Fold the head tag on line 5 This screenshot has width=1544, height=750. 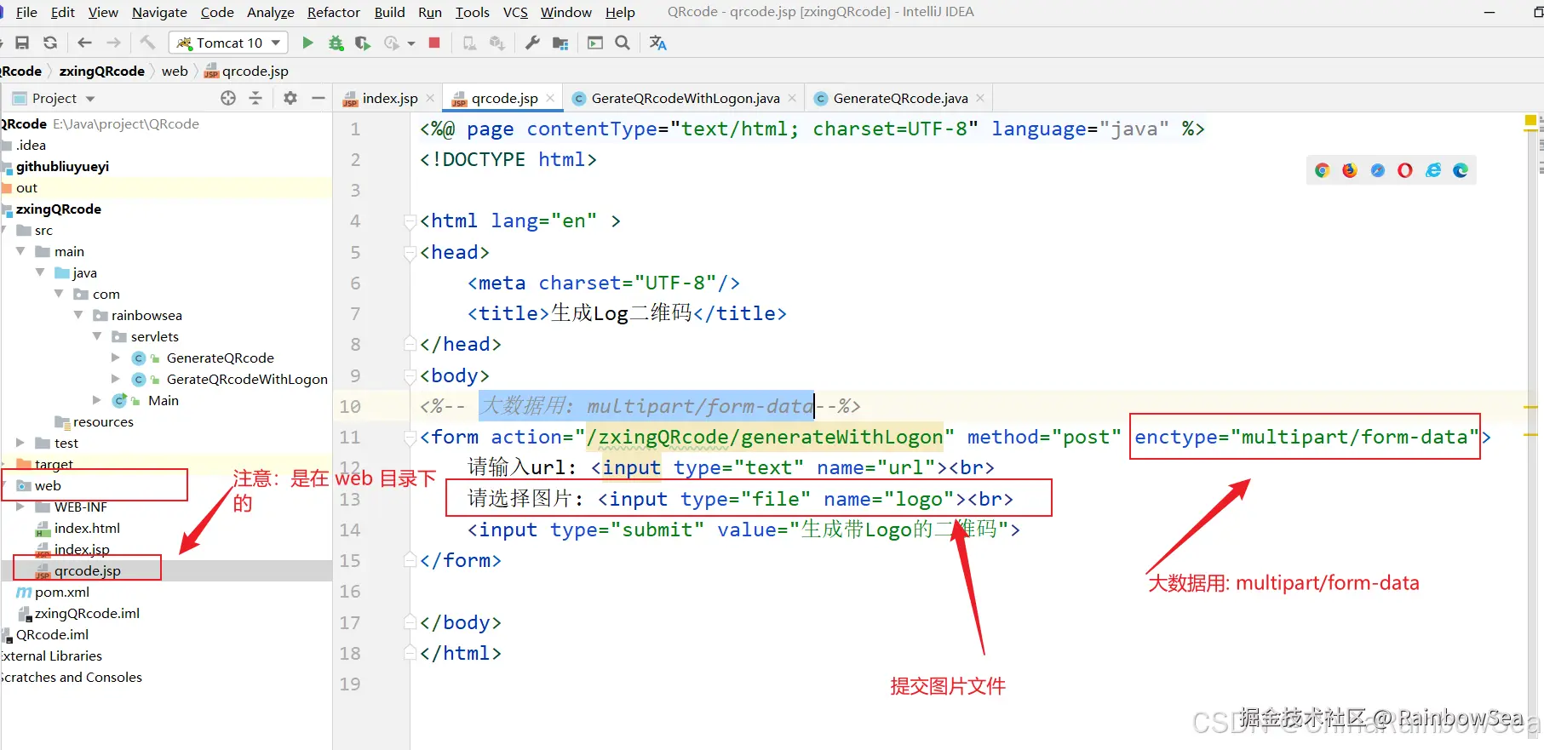click(x=409, y=253)
